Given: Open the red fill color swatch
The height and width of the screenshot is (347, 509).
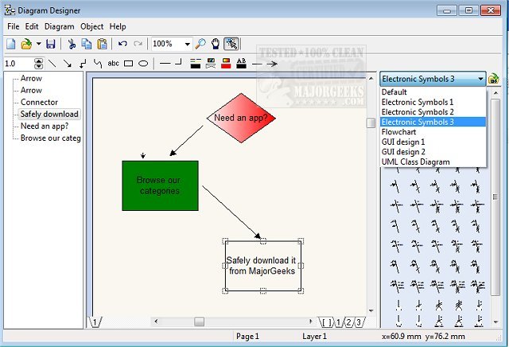Looking at the screenshot, I should [x=226, y=64].
